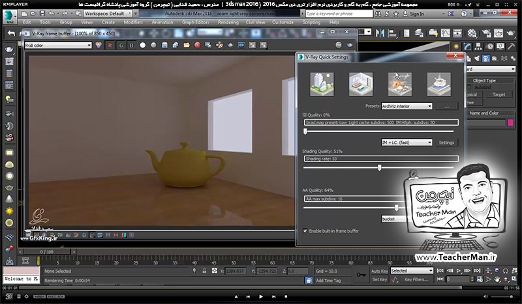Open the IM + LC (fast) GI engine dropdown
522x304 pixels.
[x=407, y=143]
